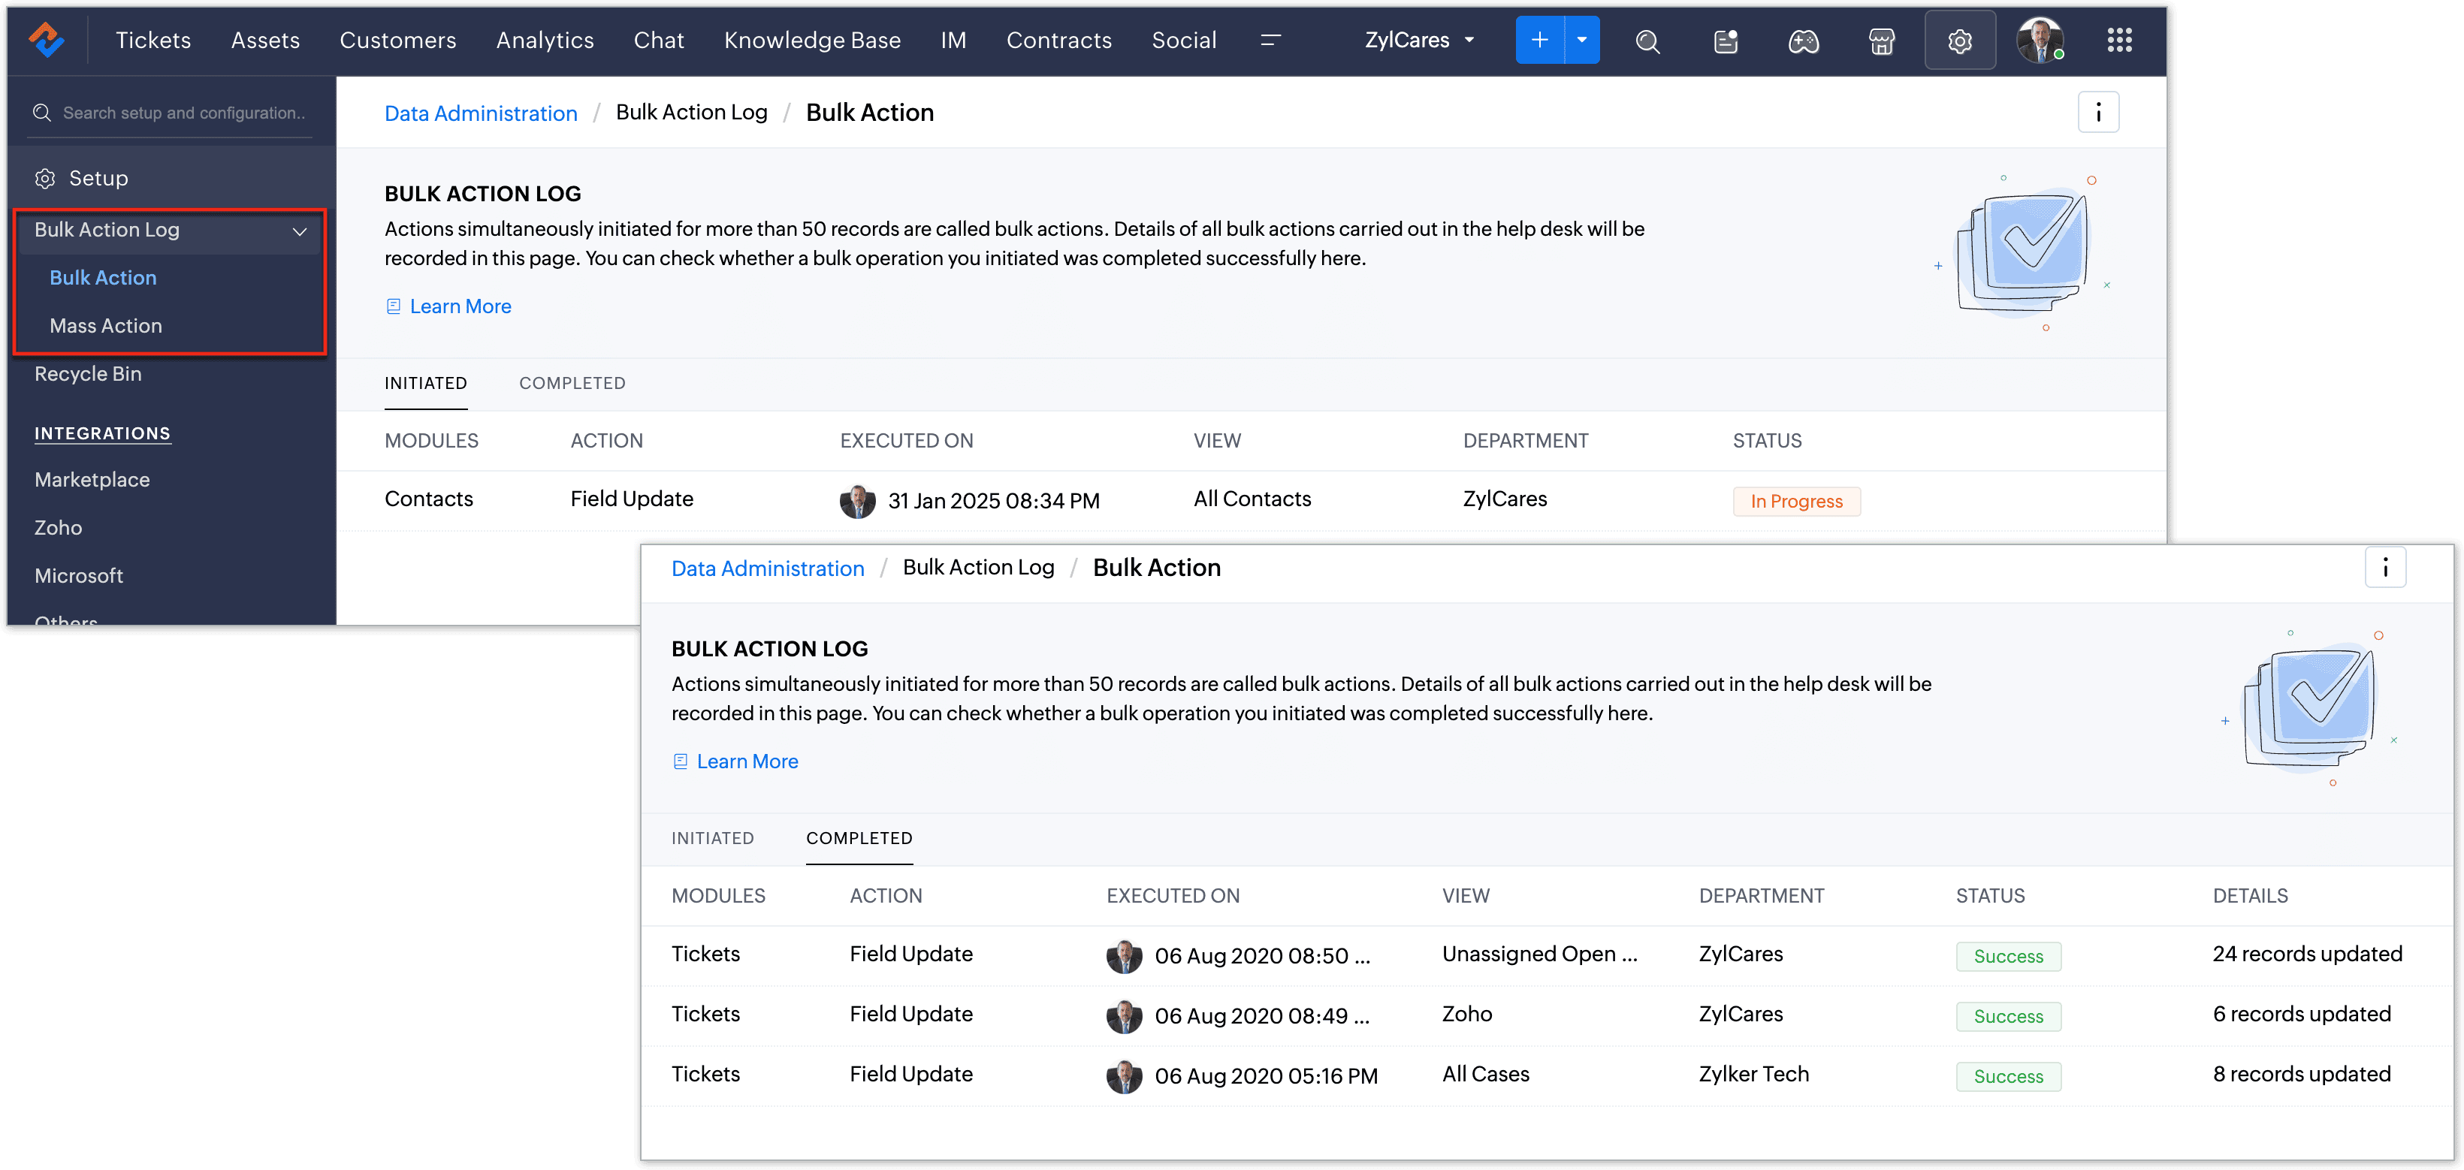The width and height of the screenshot is (2464, 1170).
Task: Click the Zoho Desk logo icon
Action: tap(46, 40)
